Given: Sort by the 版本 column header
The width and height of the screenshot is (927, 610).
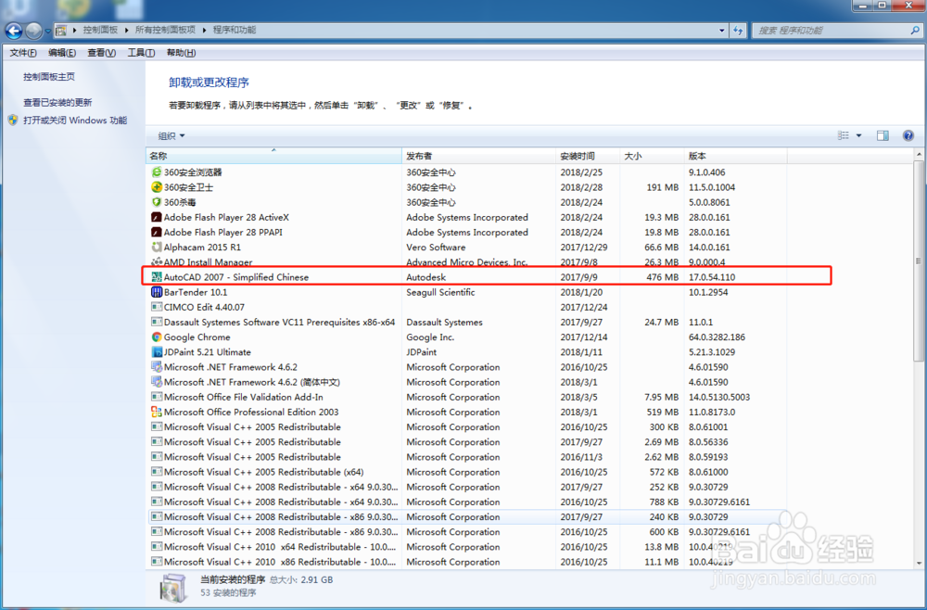Looking at the screenshot, I should tap(735, 156).
